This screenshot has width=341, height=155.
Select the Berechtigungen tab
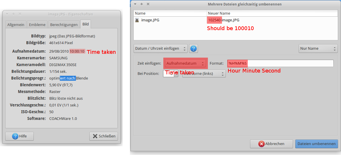point(64,25)
